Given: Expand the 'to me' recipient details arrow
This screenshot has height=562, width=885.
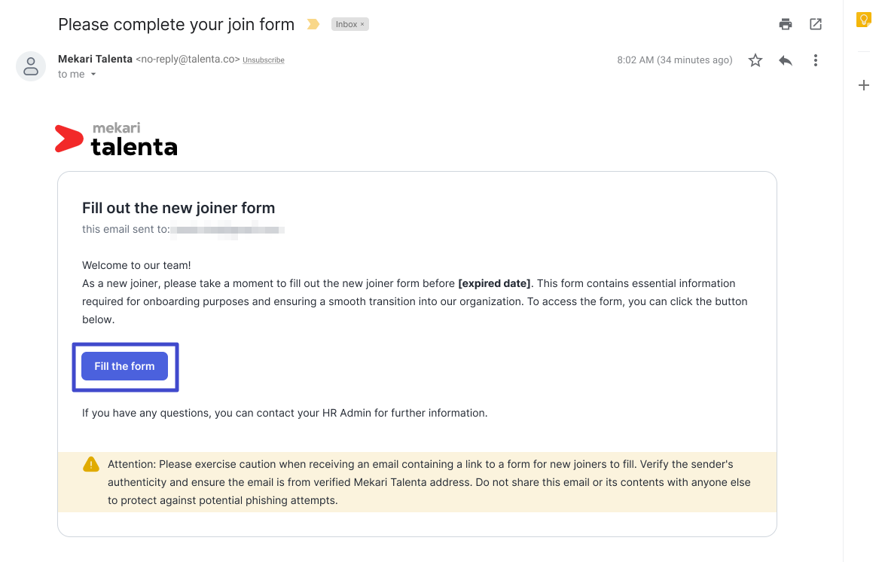Looking at the screenshot, I should point(93,75).
